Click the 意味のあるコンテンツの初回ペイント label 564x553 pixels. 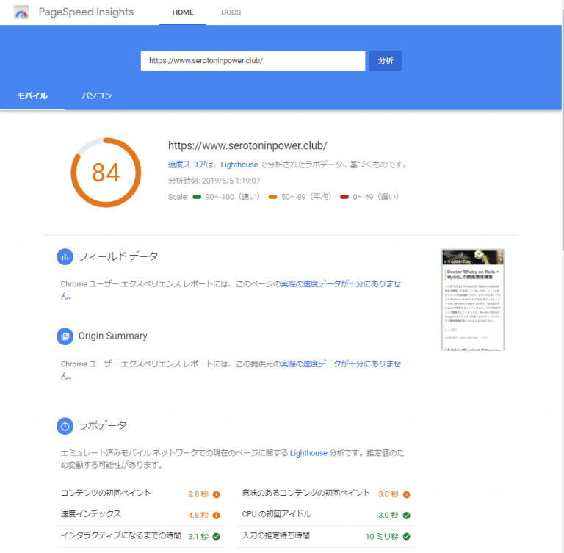[305, 493]
